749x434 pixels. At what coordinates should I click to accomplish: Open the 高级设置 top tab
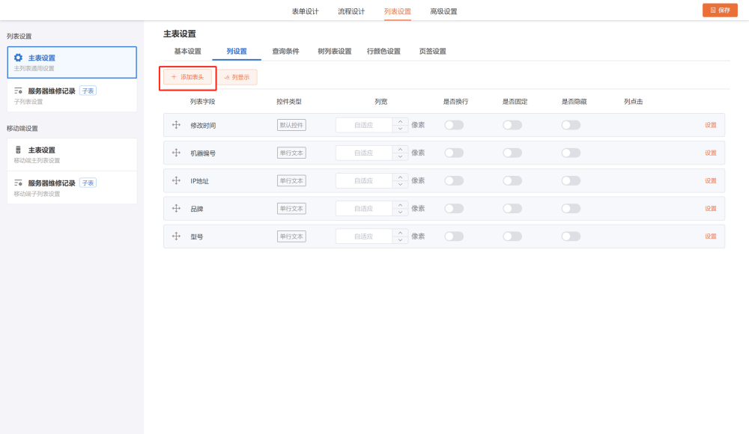coord(443,11)
